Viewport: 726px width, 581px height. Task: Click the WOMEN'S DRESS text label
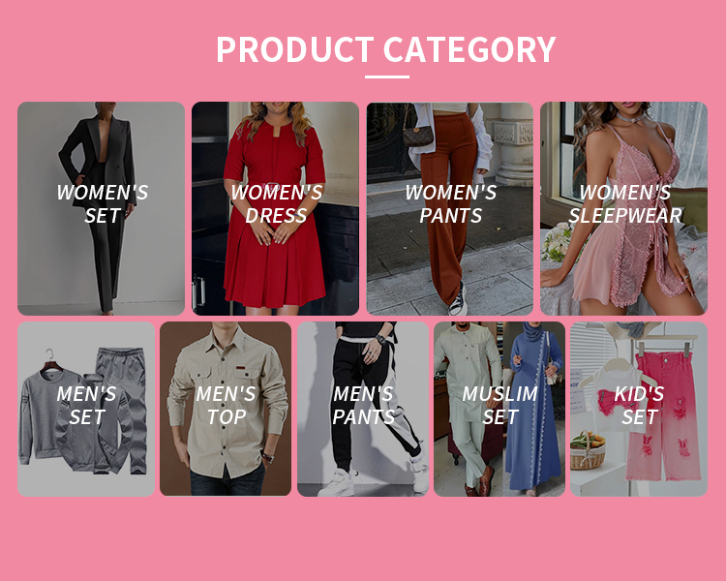tap(277, 204)
